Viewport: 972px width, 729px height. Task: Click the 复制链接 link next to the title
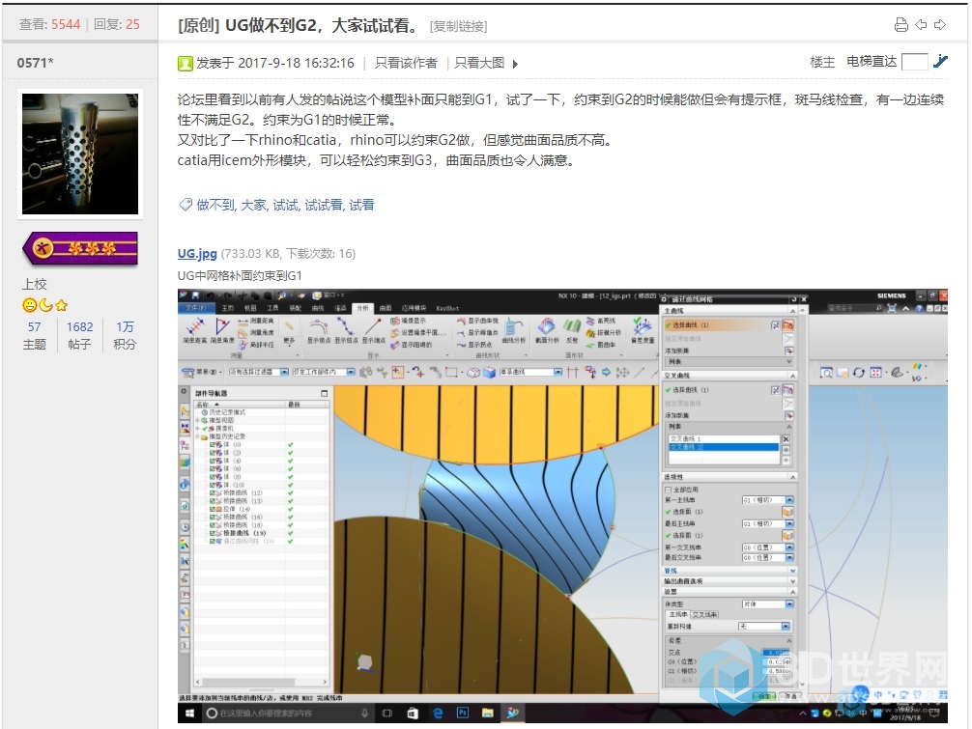(x=458, y=26)
